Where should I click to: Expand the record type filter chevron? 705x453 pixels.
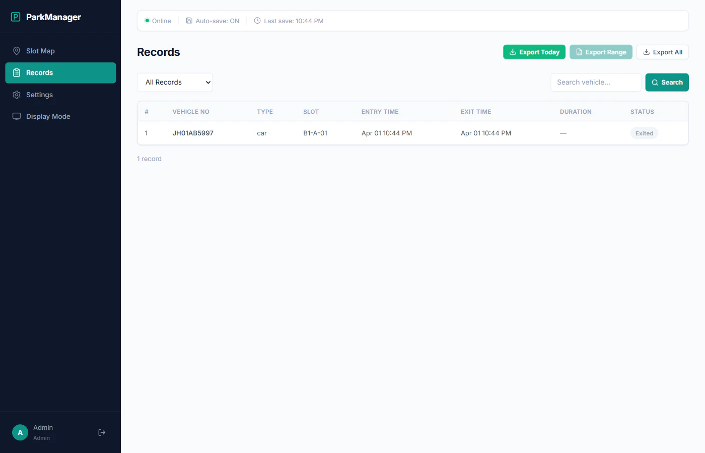click(208, 82)
